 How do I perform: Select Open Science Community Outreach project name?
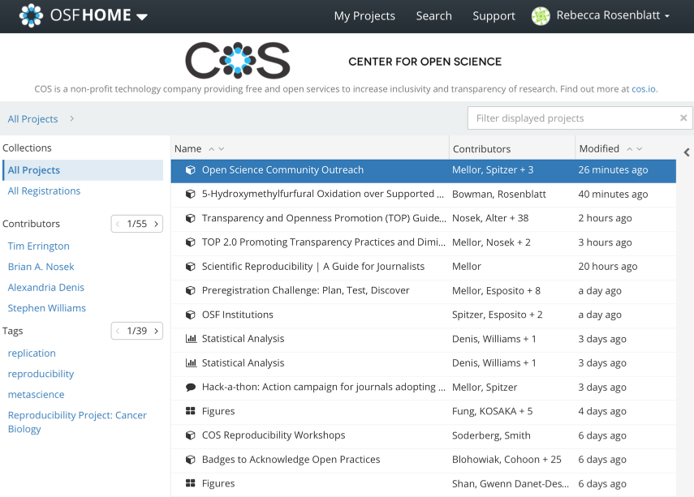click(x=282, y=169)
